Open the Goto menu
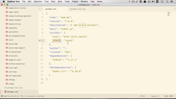The height and width of the screenshot is (99, 176). tap(60, 1)
